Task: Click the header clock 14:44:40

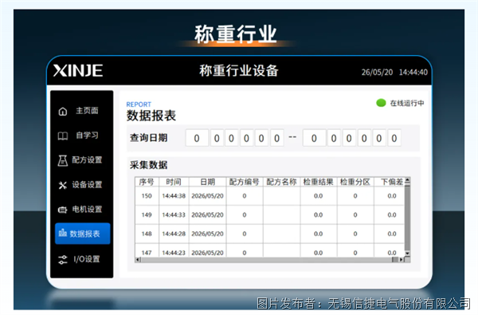Action: tap(413, 73)
